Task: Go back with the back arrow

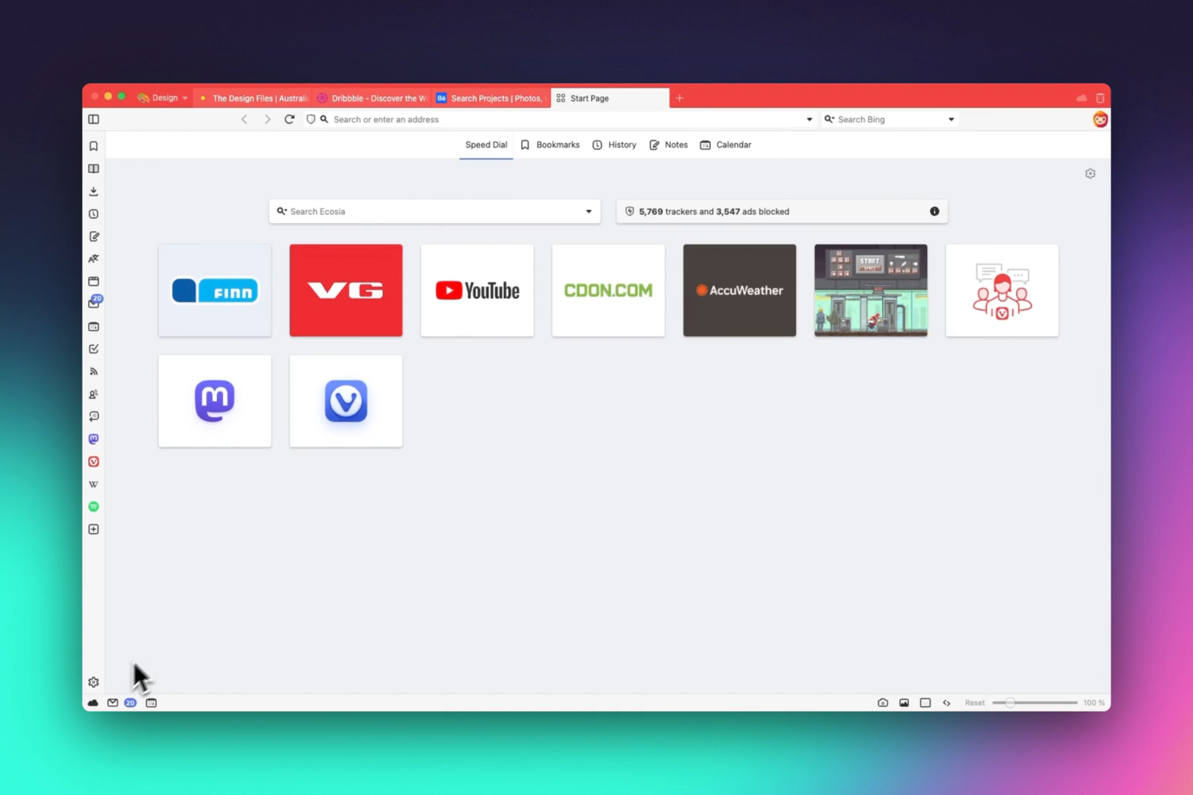Action: point(244,119)
